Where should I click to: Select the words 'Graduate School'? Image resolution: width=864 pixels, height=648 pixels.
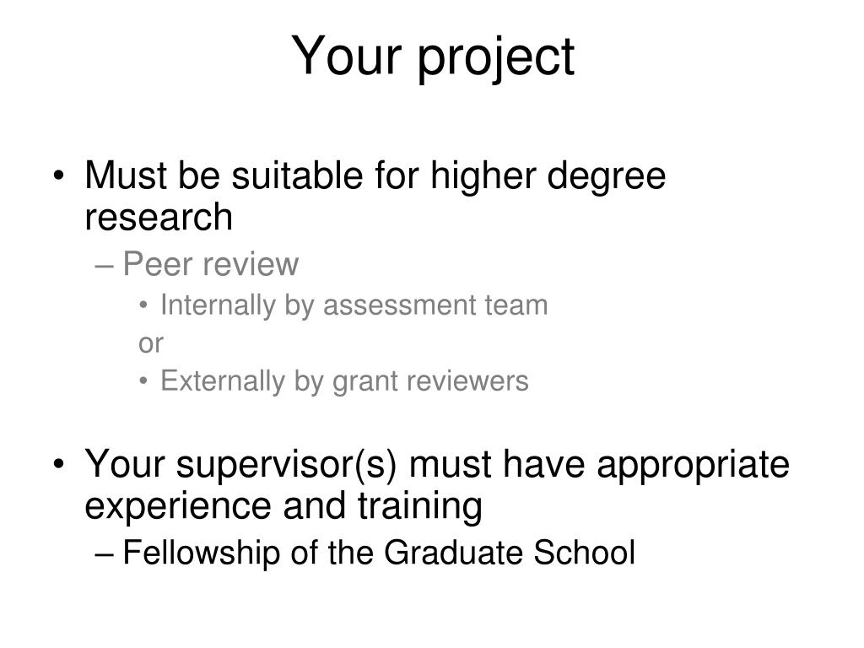(x=510, y=552)
